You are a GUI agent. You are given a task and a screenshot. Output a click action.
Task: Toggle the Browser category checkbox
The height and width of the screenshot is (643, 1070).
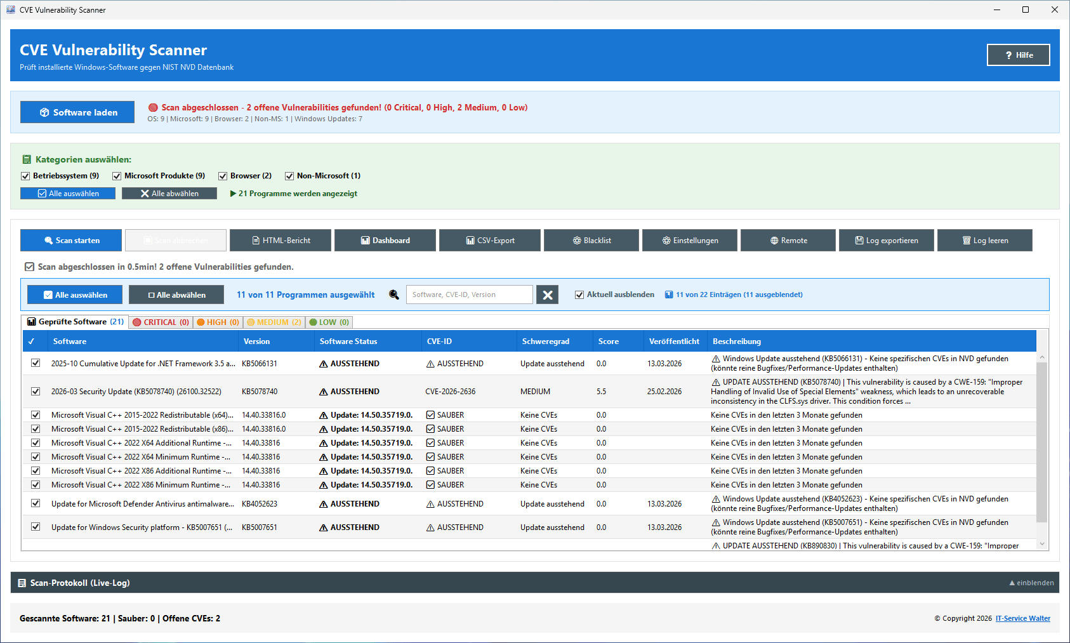click(223, 176)
